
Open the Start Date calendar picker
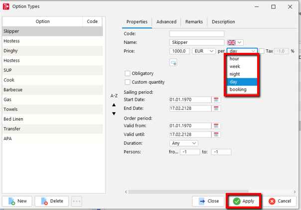click(216, 100)
